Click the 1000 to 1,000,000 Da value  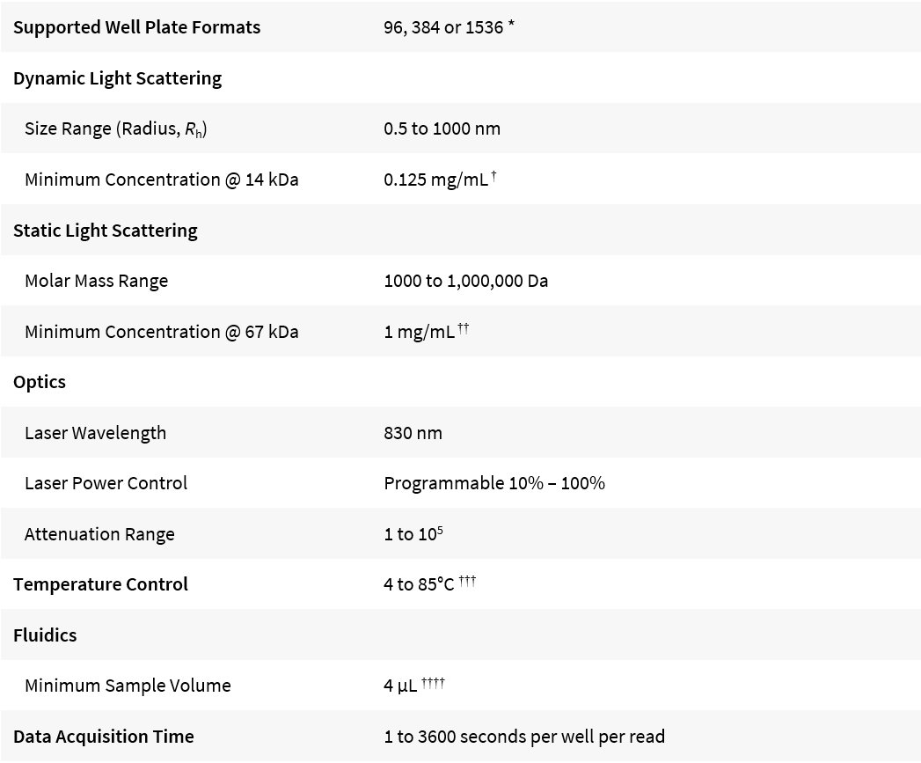pyautogui.click(x=465, y=281)
